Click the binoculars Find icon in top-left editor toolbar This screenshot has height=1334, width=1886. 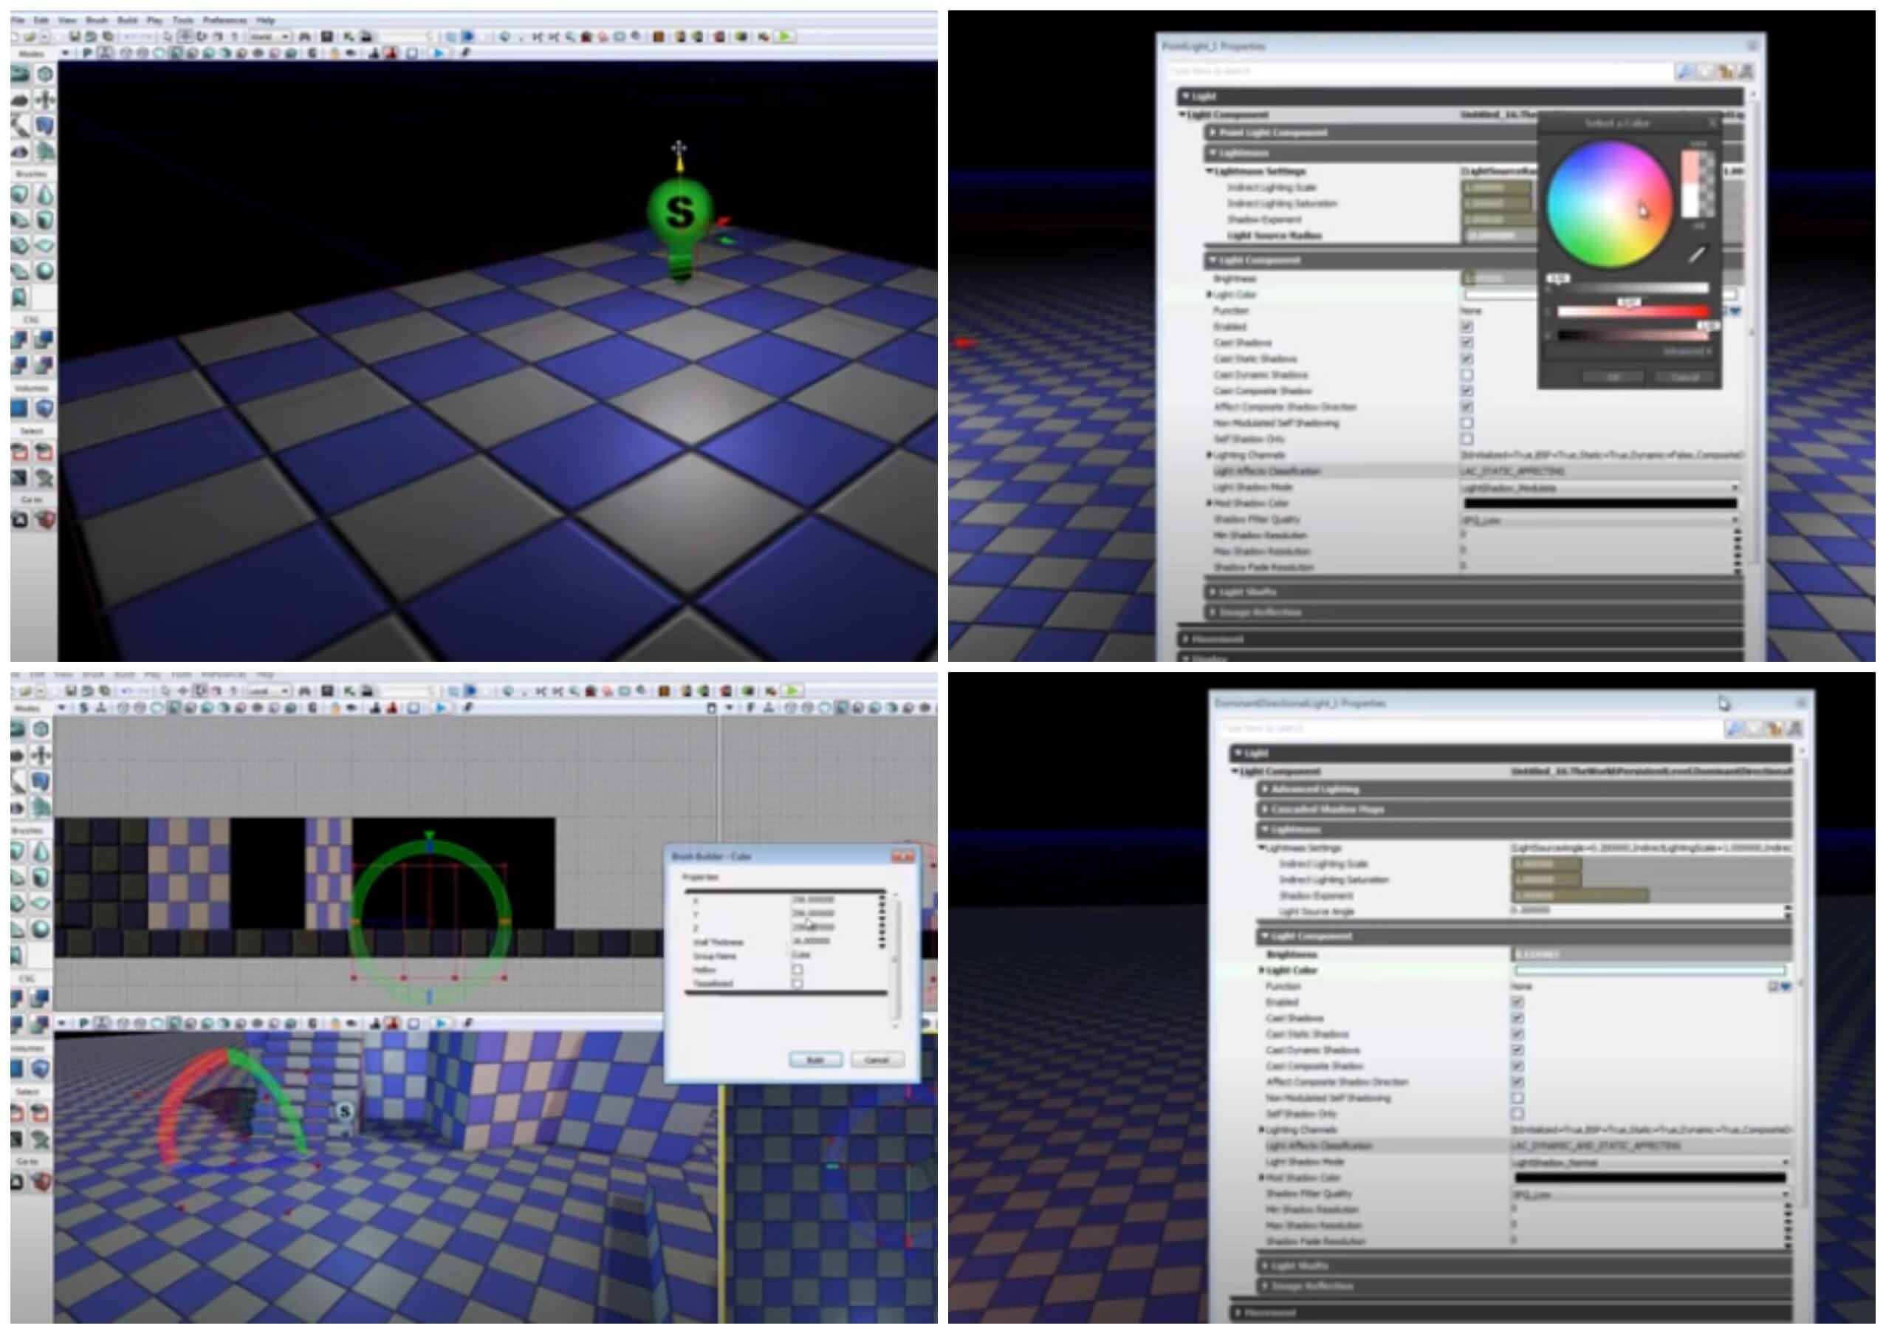point(305,36)
